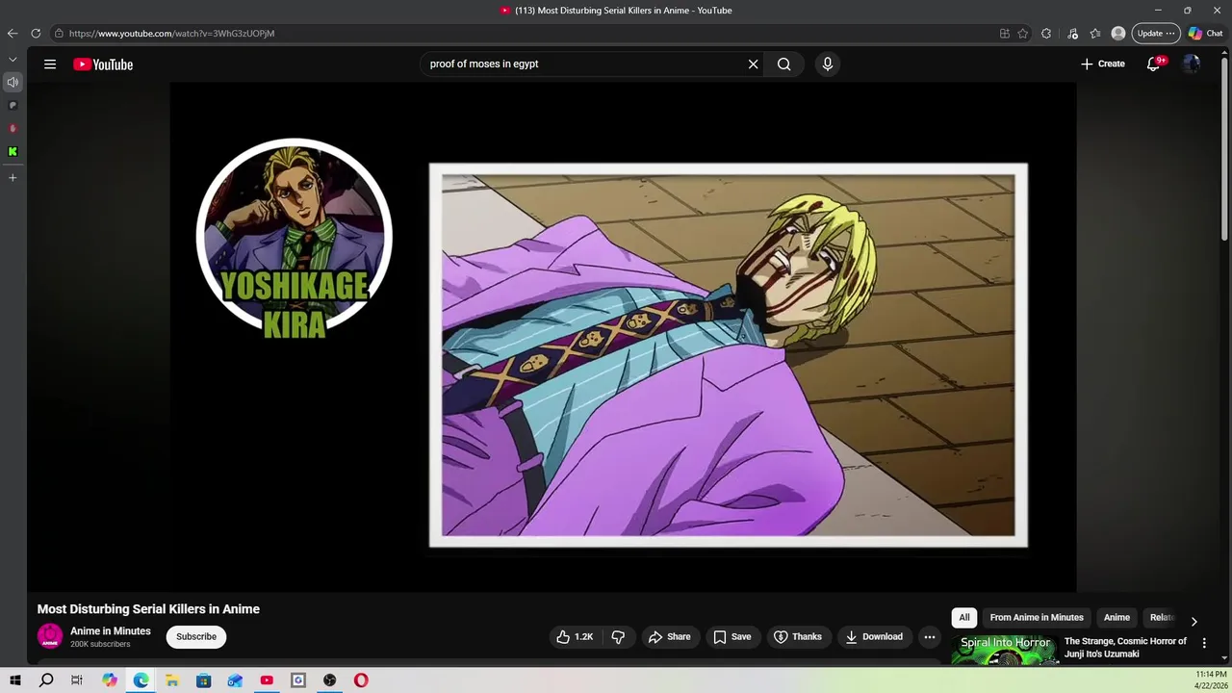The width and height of the screenshot is (1232, 693).
Task: Open the Anime in Minutes channel avatar
Action: (x=50, y=636)
